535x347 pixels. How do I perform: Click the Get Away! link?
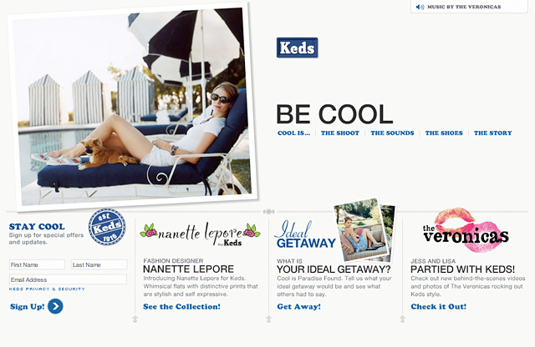[299, 306]
